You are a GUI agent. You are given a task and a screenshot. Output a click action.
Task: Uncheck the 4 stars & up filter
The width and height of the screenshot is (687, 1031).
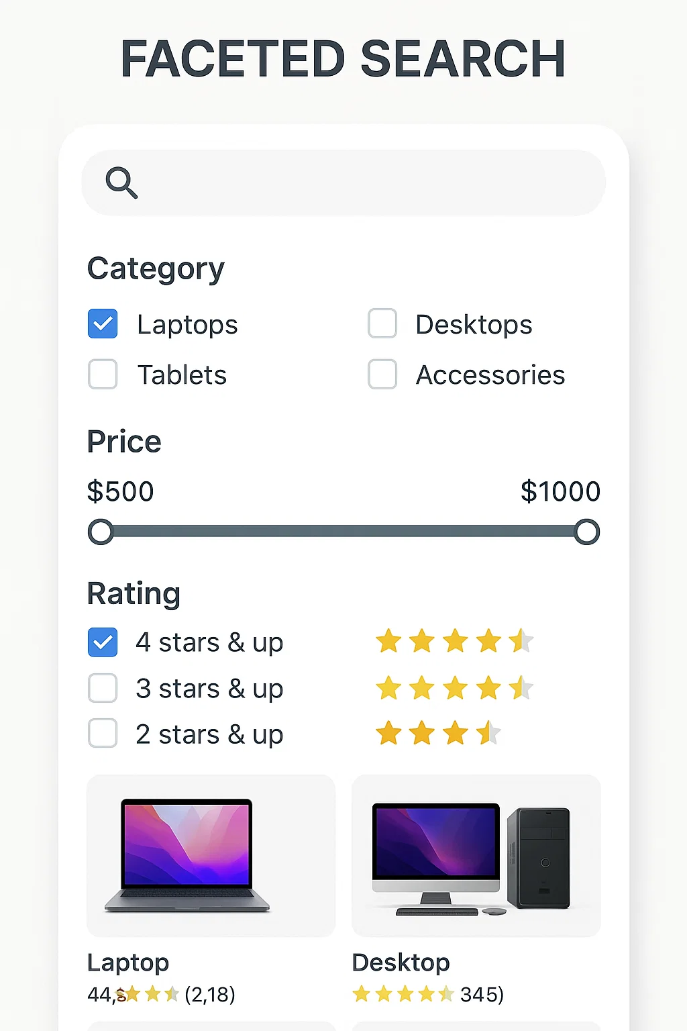click(103, 642)
